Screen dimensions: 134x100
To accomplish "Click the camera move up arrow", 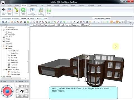I will [22, 87].
